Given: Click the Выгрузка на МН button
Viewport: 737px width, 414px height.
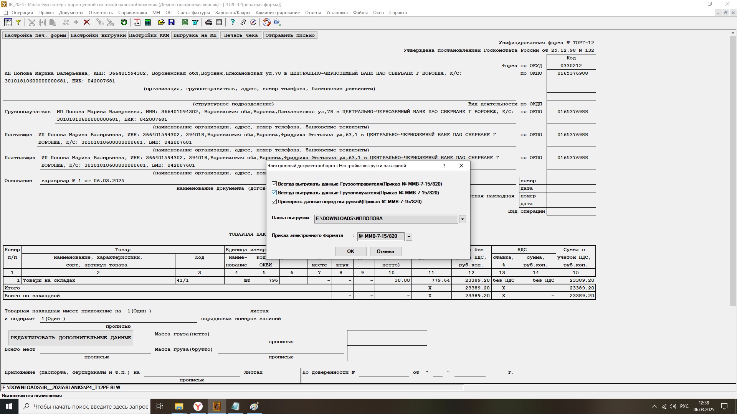Looking at the screenshot, I should pyautogui.click(x=195, y=35).
